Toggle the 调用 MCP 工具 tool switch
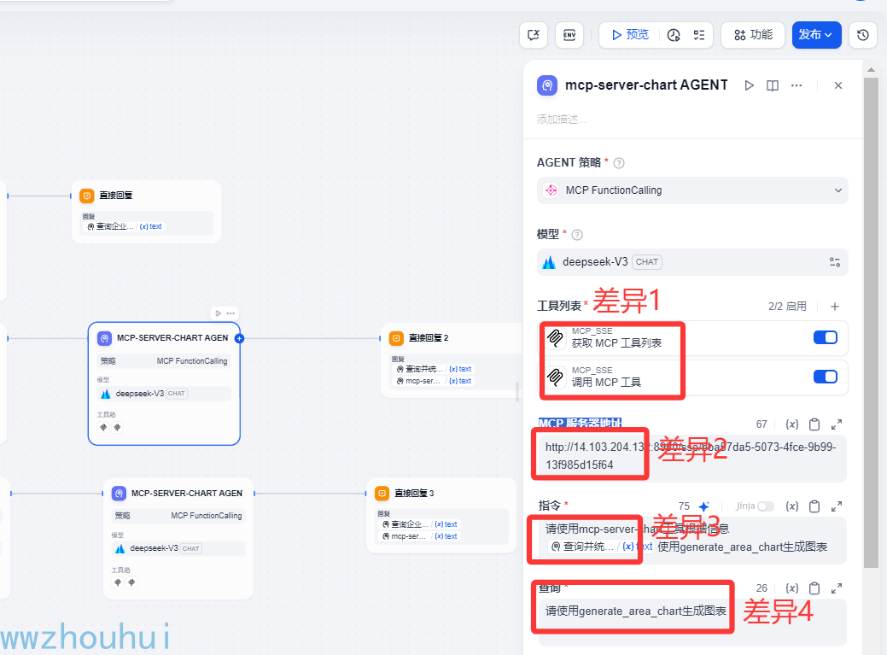The width and height of the screenshot is (887, 655). point(826,377)
